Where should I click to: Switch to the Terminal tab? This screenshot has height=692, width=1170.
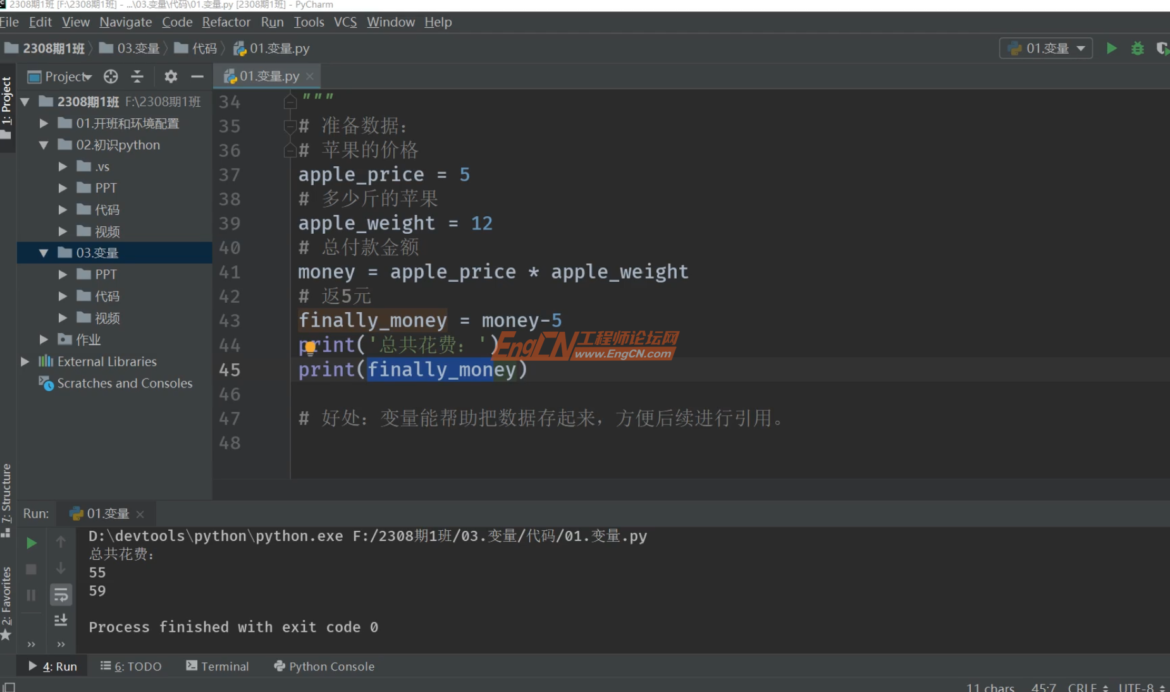point(218,666)
